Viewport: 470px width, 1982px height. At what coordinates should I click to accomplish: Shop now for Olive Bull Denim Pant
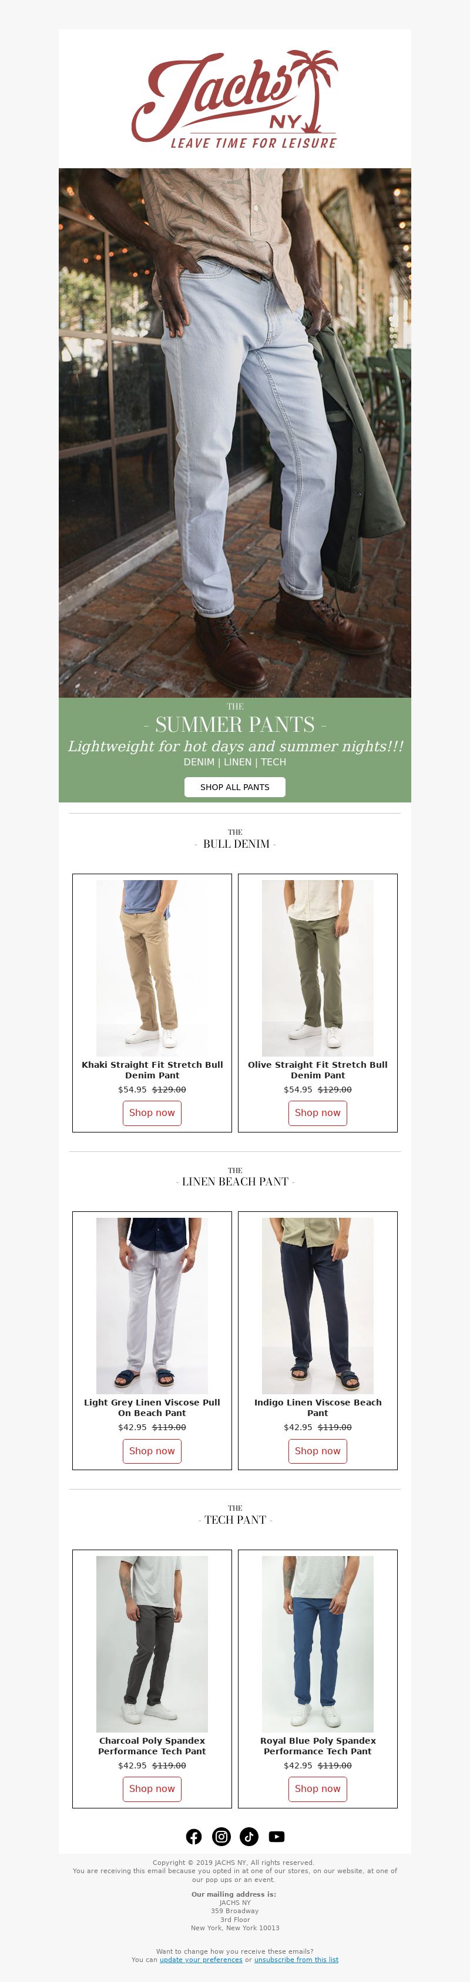click(x=318, y=1112)
